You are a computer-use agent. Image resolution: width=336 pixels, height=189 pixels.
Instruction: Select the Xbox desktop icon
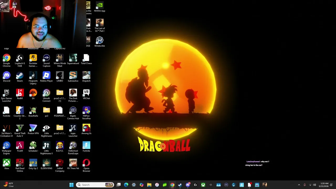tap(7, 164)
